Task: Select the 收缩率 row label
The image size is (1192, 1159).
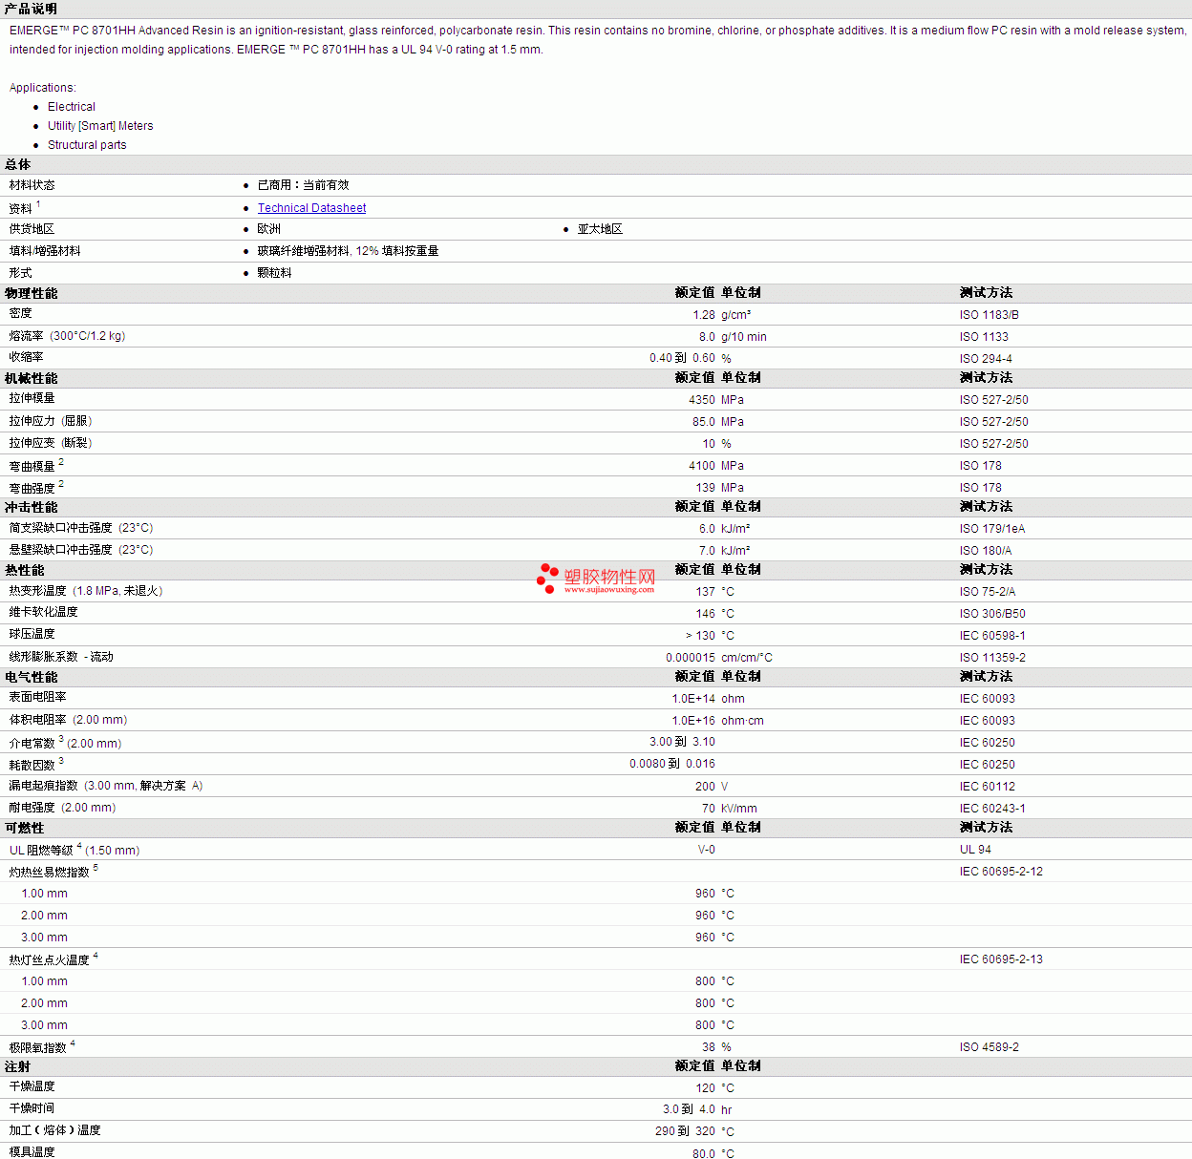Action: tap(26, 357)
